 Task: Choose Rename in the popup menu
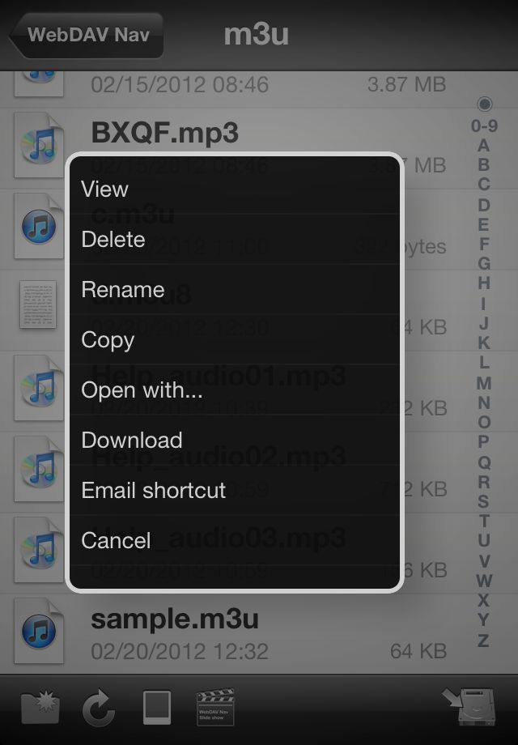click(235, 289)
